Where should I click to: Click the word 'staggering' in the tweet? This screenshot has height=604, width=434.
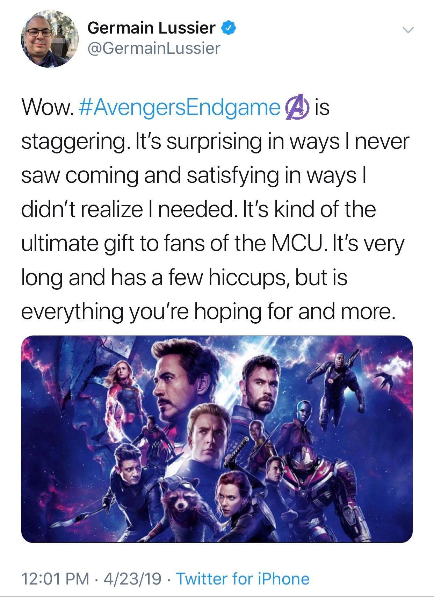coord(73,142)
